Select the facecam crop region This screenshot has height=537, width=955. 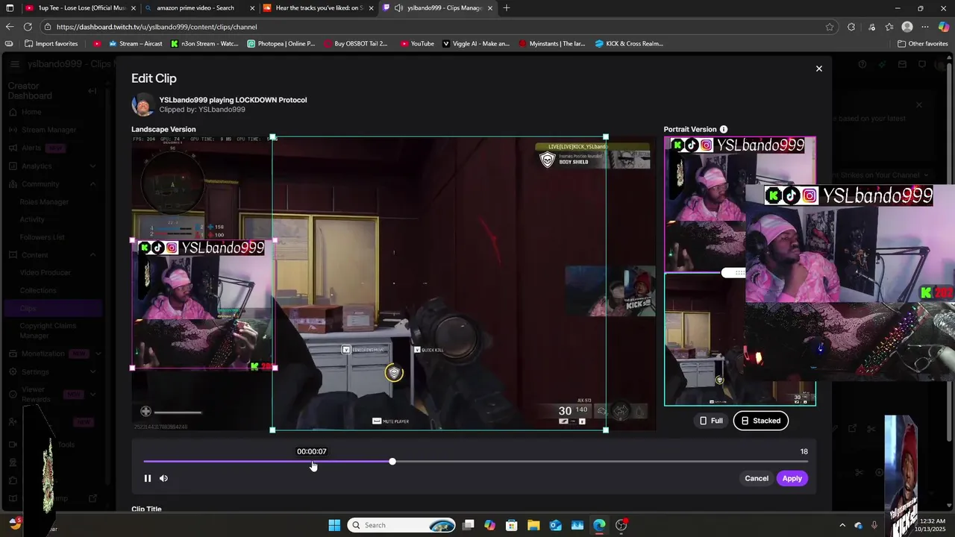(204, 304)
